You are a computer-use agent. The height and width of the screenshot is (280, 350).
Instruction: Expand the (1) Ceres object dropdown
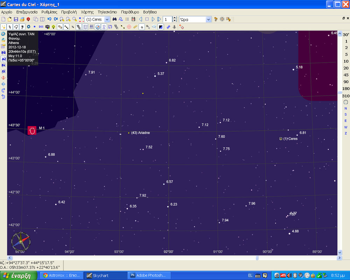107,19
